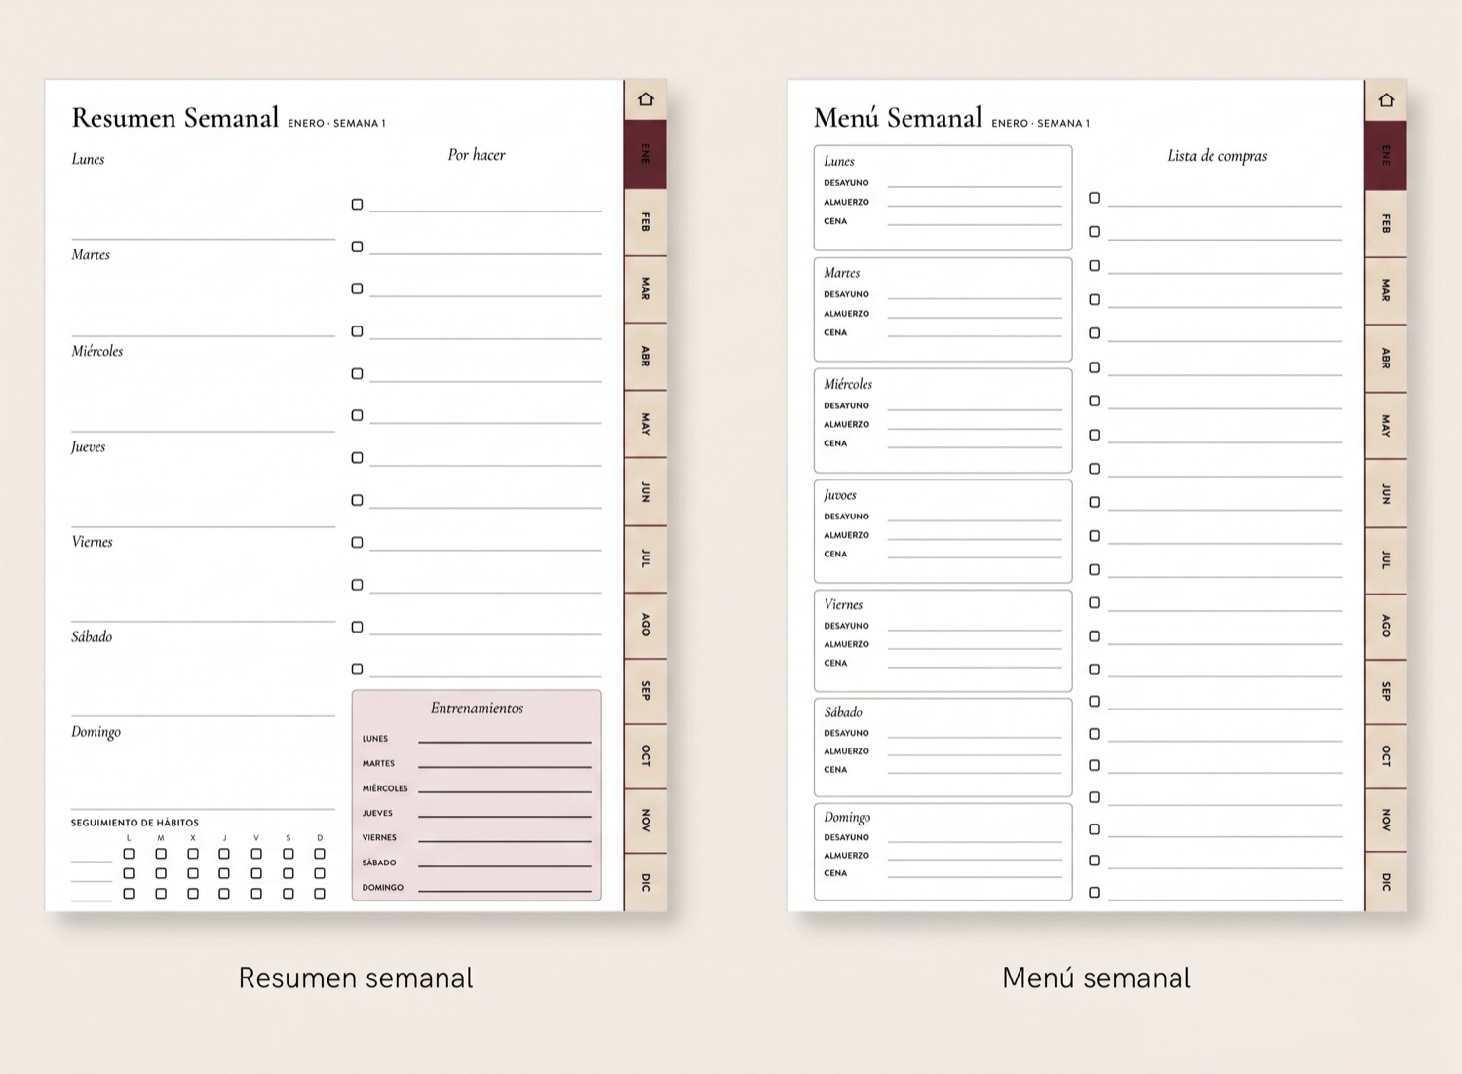This screenshot has width=1462, height=1074.
Task: Jump to MAY tab on Resumen Semanal page
Action: tap(645, 424)
